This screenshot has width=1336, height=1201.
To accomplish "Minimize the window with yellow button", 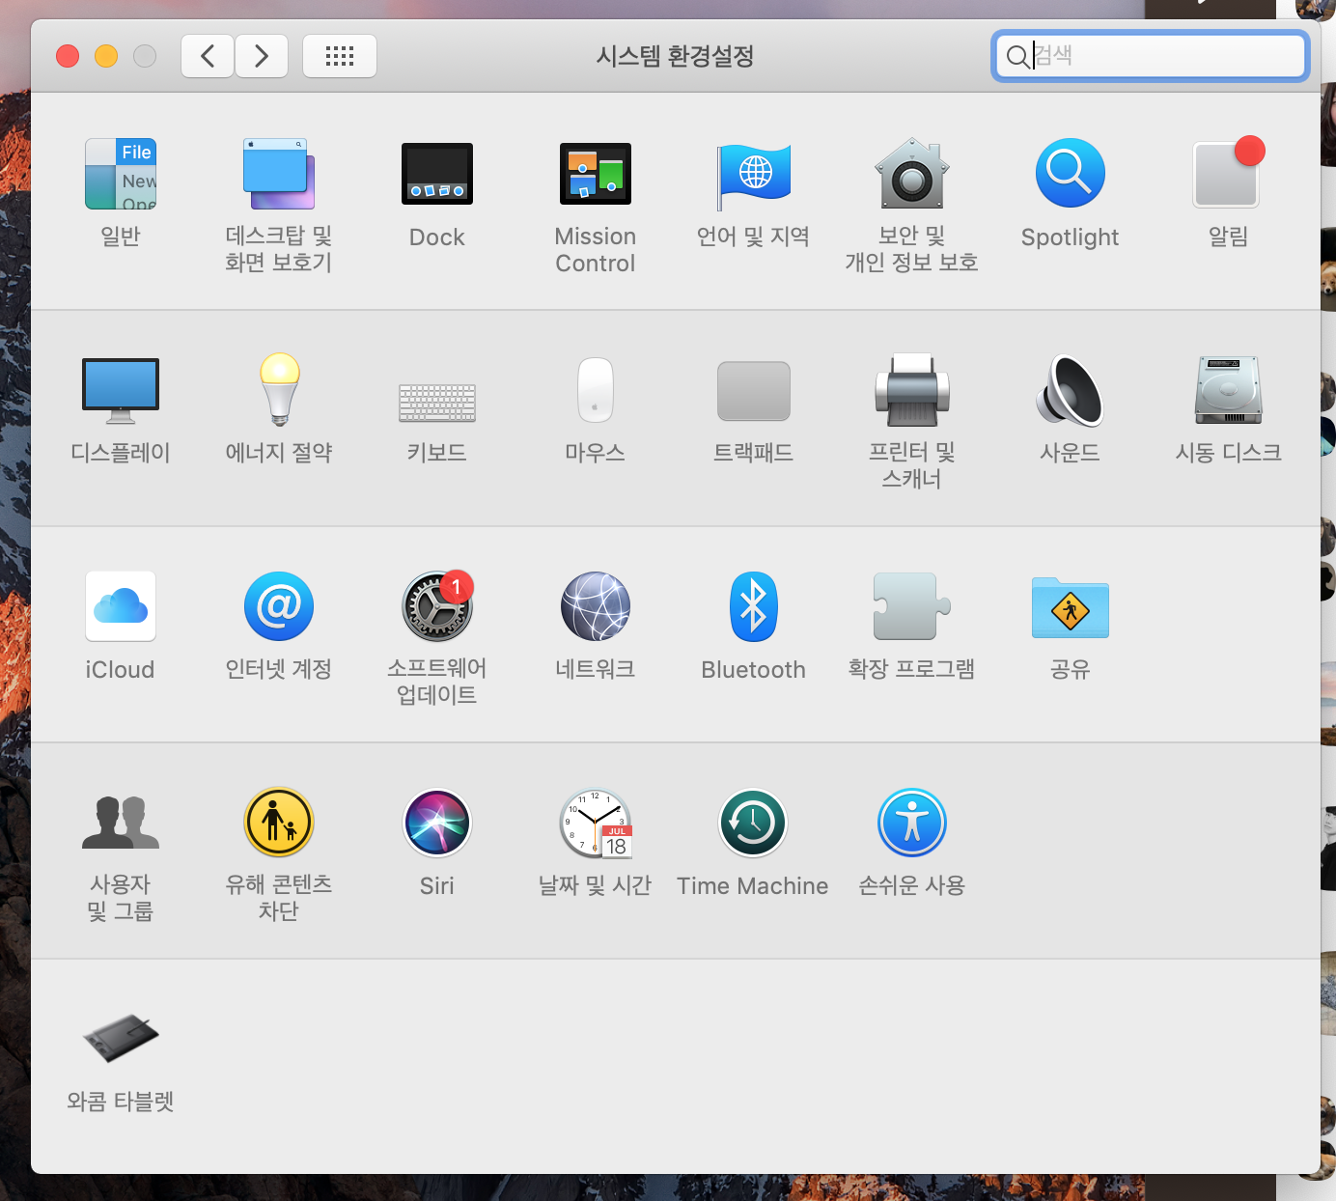I will coord(106,56).
